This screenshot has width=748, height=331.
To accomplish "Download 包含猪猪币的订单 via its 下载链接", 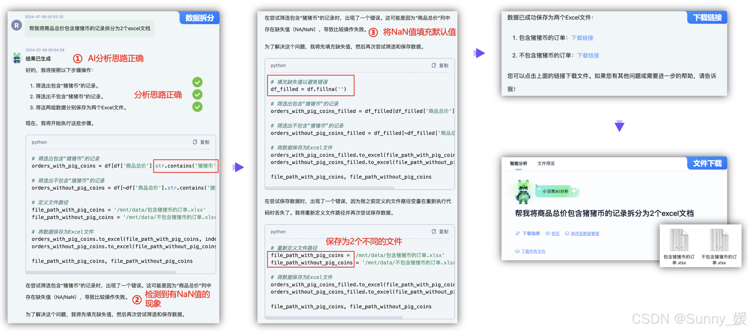I will 582,38.
